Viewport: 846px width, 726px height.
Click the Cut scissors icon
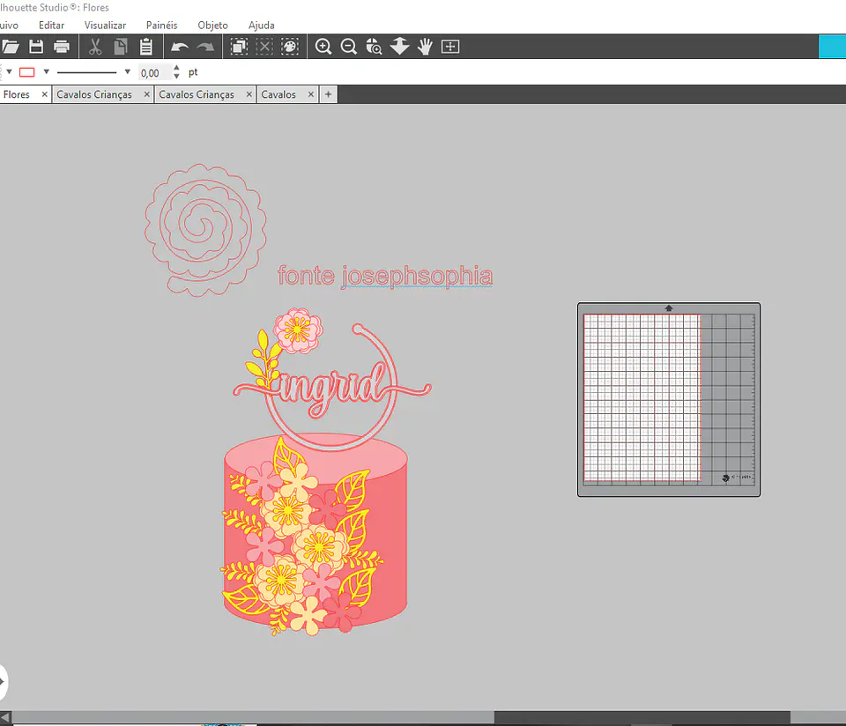(x=95, y=47)
